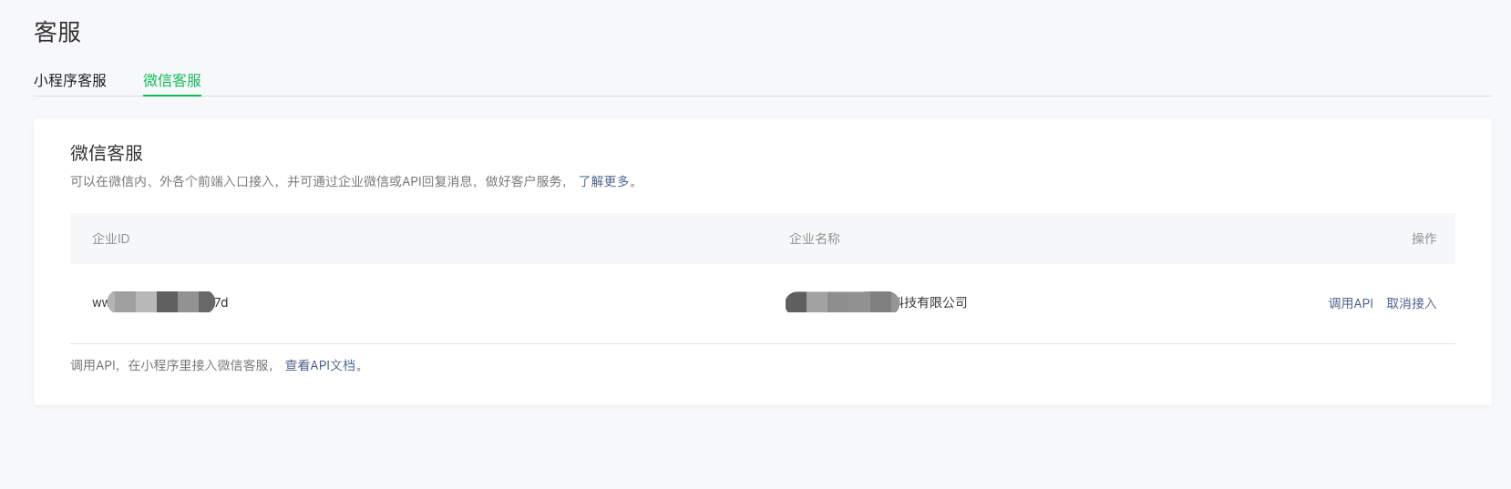Click the blurred company name mosaic

click(x=841, y=302)
